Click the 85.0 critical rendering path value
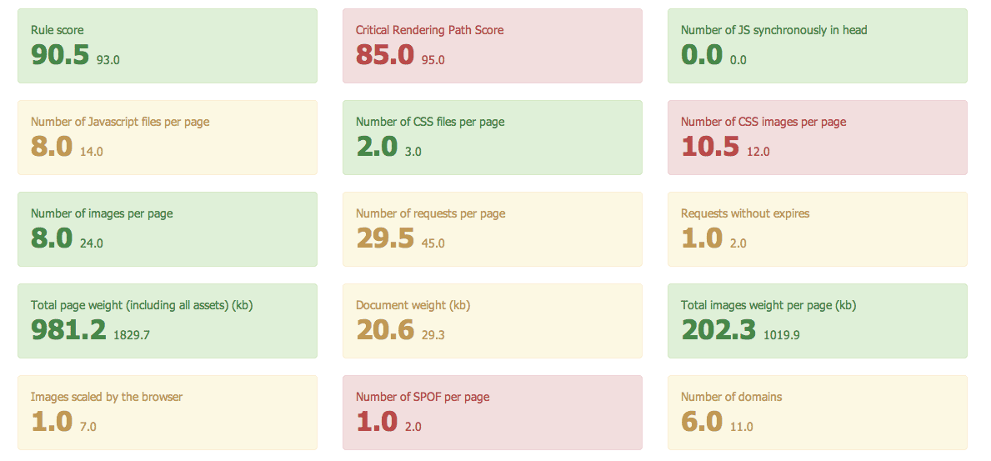This screenshot has height=461, width=991. pos(385,55)
